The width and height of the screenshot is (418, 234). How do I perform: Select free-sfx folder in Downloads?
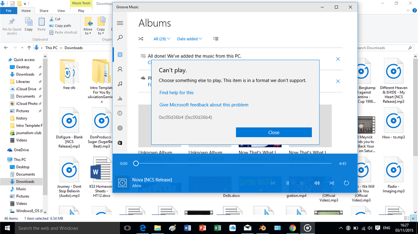click(69, 74)
